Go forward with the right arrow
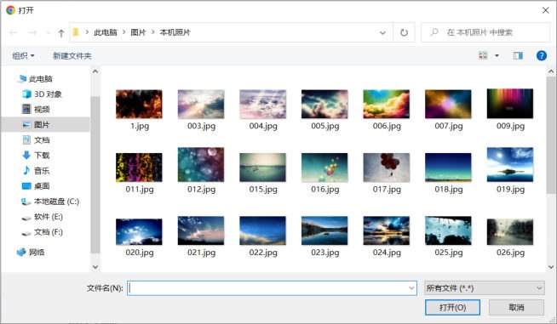 [32, 32]
